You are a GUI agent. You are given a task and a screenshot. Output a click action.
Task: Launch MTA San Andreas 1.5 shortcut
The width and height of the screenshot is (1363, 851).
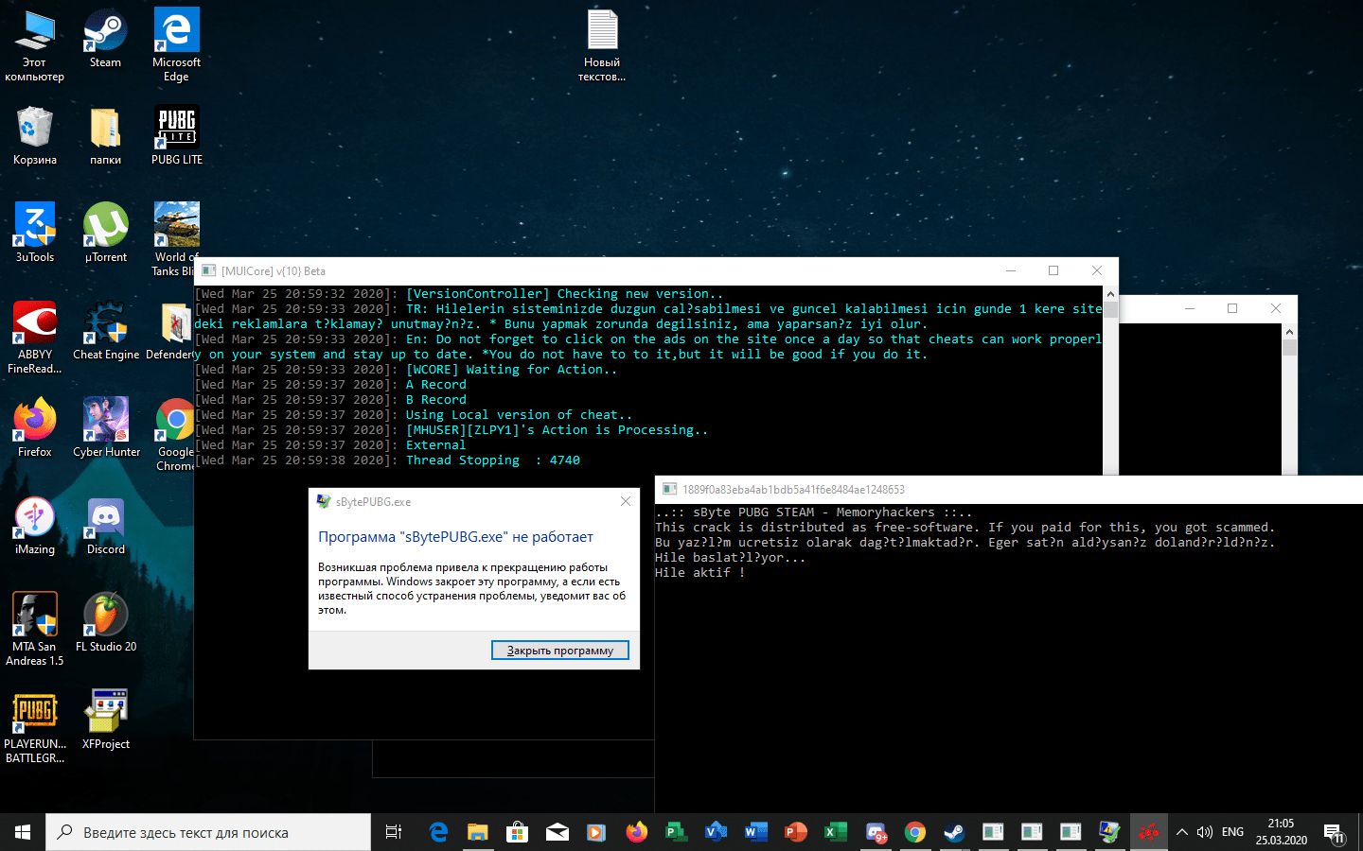click(x=35, y=630)
